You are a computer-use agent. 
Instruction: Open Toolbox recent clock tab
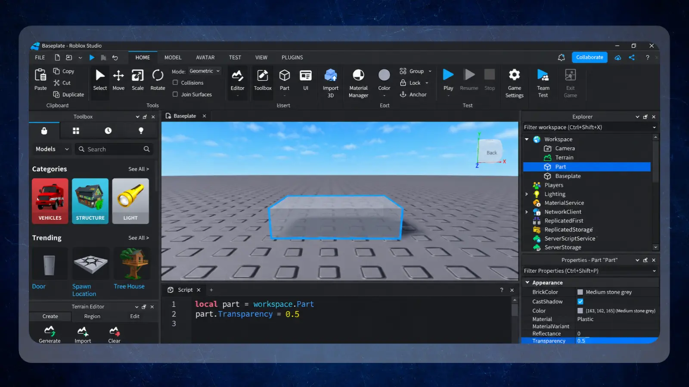point(108,131)
